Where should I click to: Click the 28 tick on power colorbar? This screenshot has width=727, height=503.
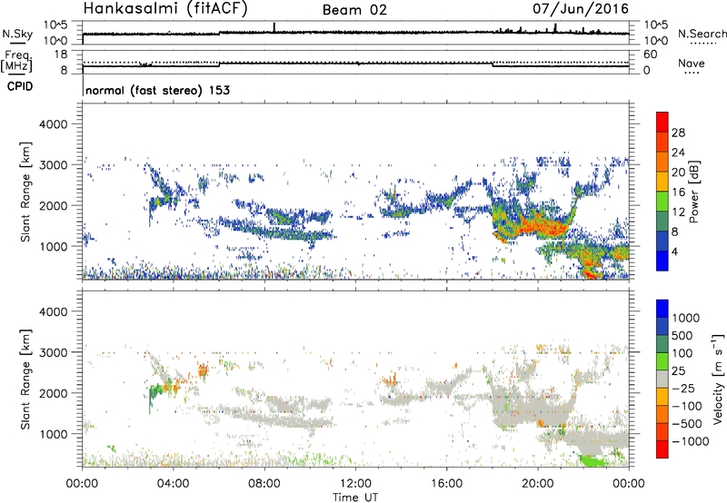(x=678, y=133)
